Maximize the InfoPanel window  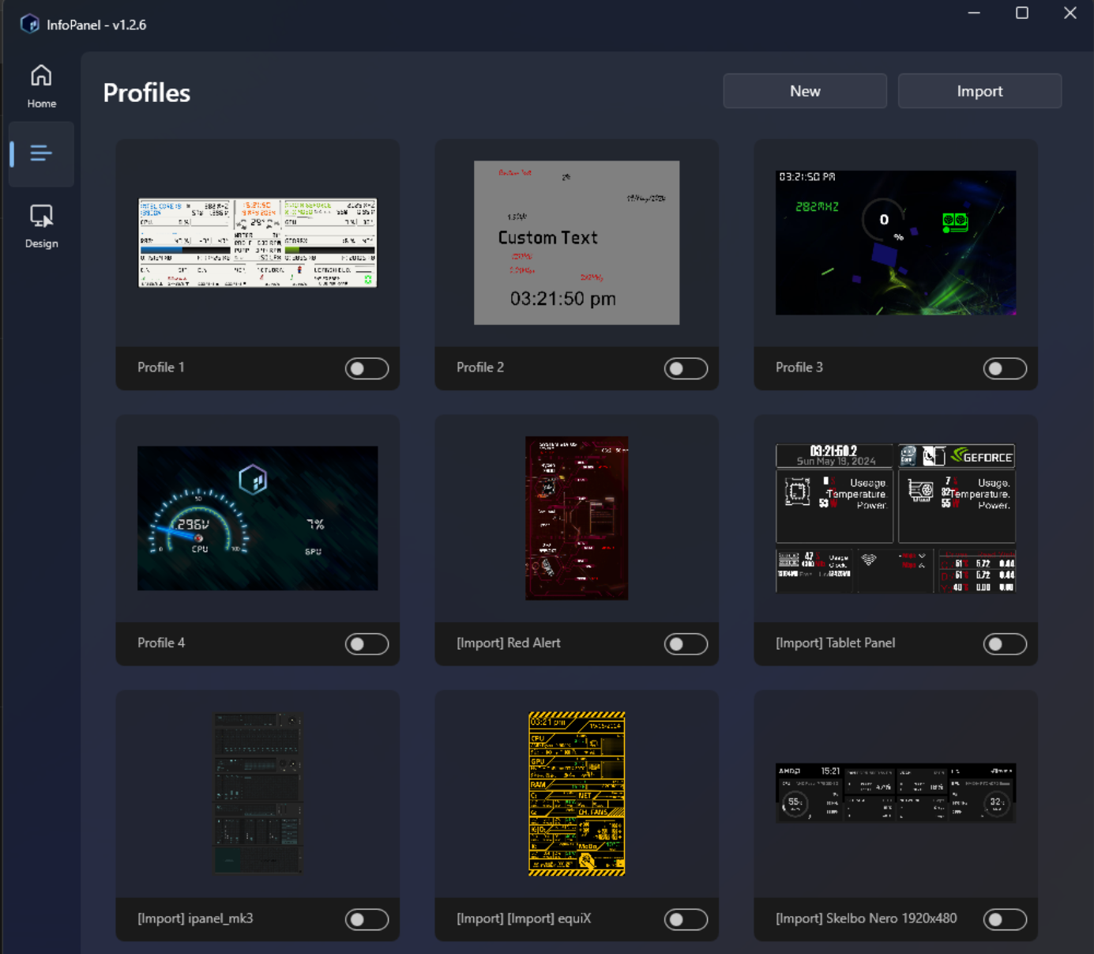tap(1022, 13)
